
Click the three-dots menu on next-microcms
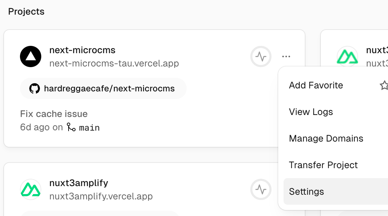pyautogui.click(x=286, y=56)
